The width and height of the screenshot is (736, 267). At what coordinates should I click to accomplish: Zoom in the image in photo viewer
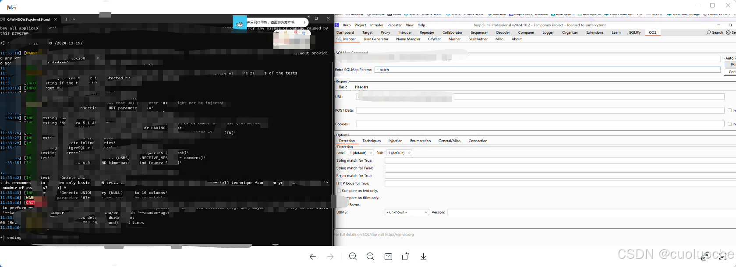click(371, 256)
